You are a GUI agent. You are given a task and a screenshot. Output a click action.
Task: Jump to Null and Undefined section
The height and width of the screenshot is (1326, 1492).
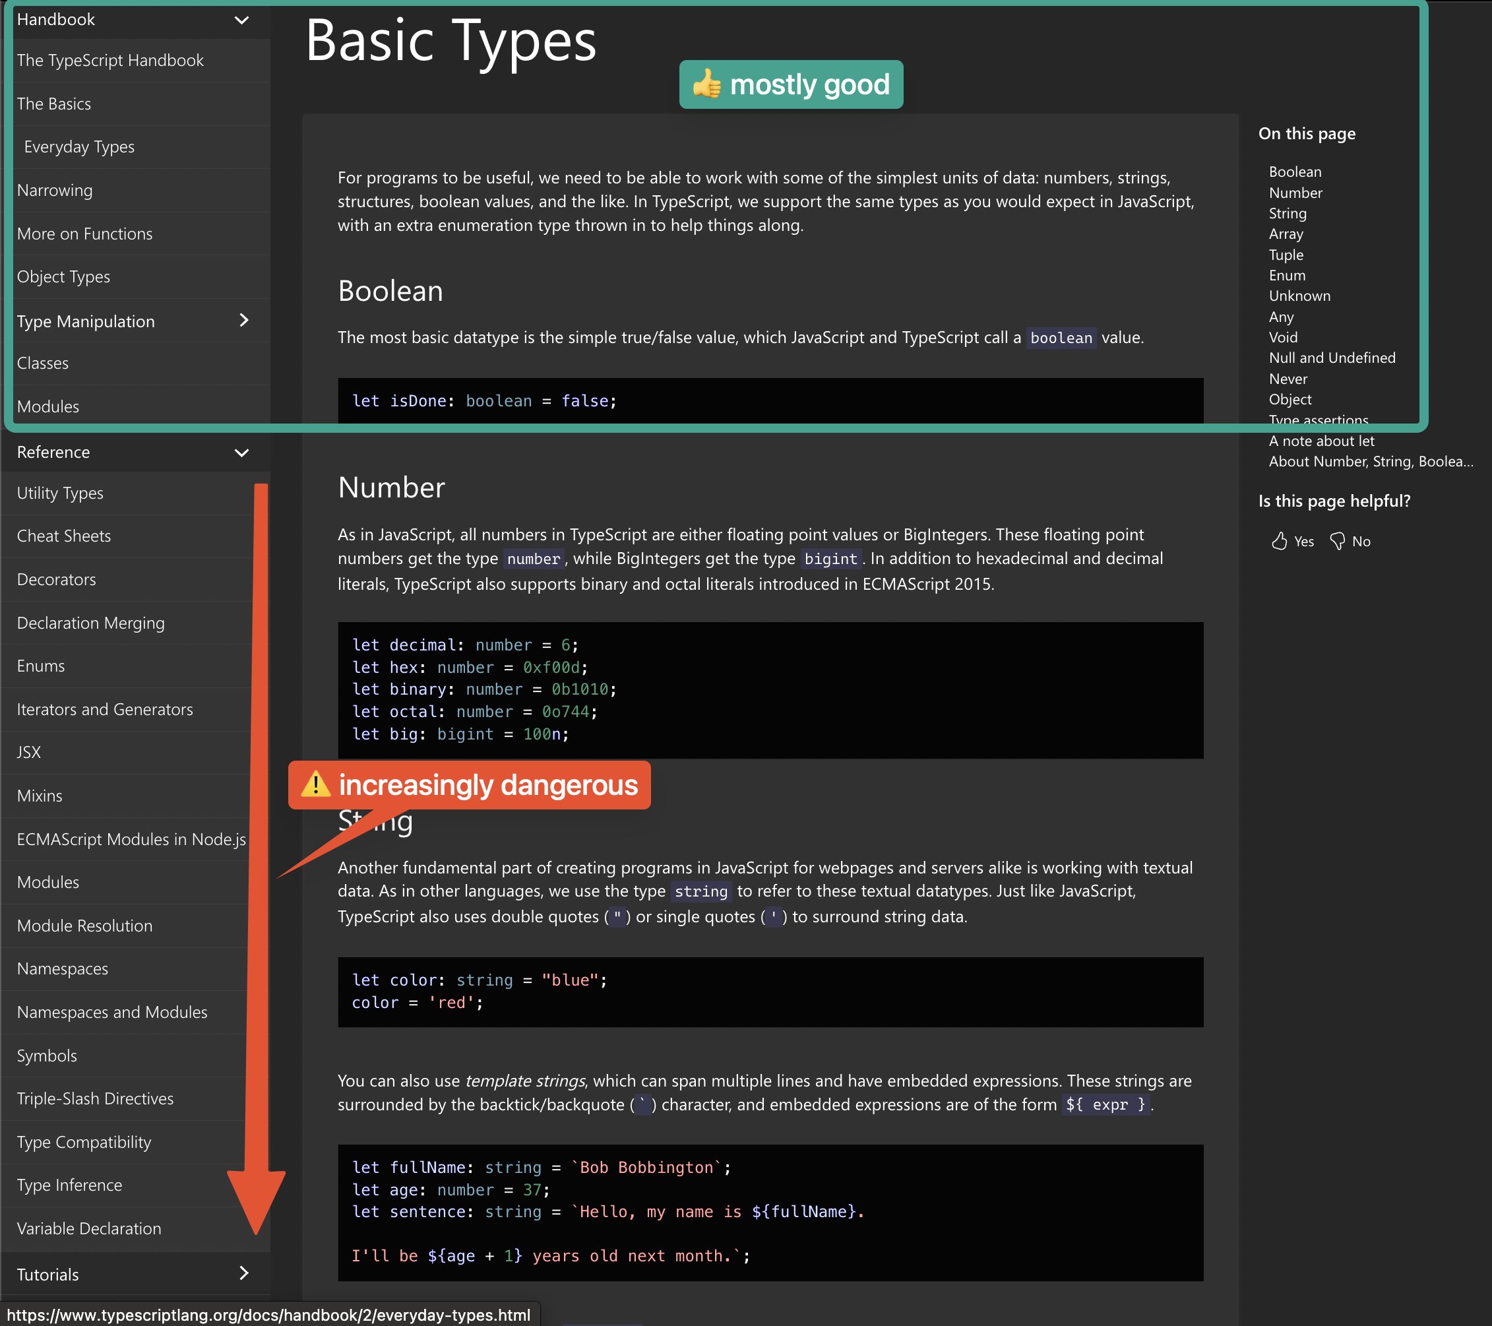(x=1332, y=358)
